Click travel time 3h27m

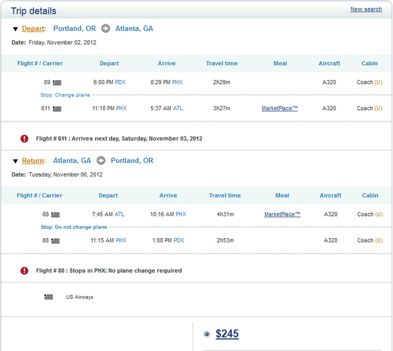[222, 108]
